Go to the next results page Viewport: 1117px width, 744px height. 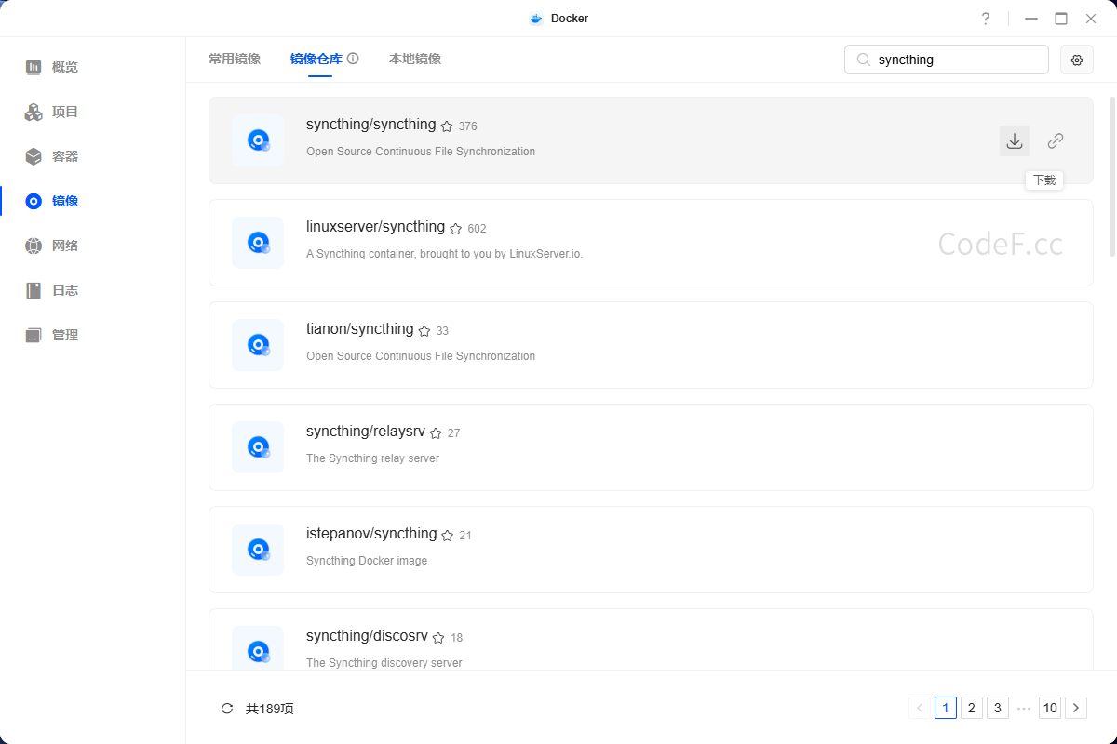[1076, 708]
